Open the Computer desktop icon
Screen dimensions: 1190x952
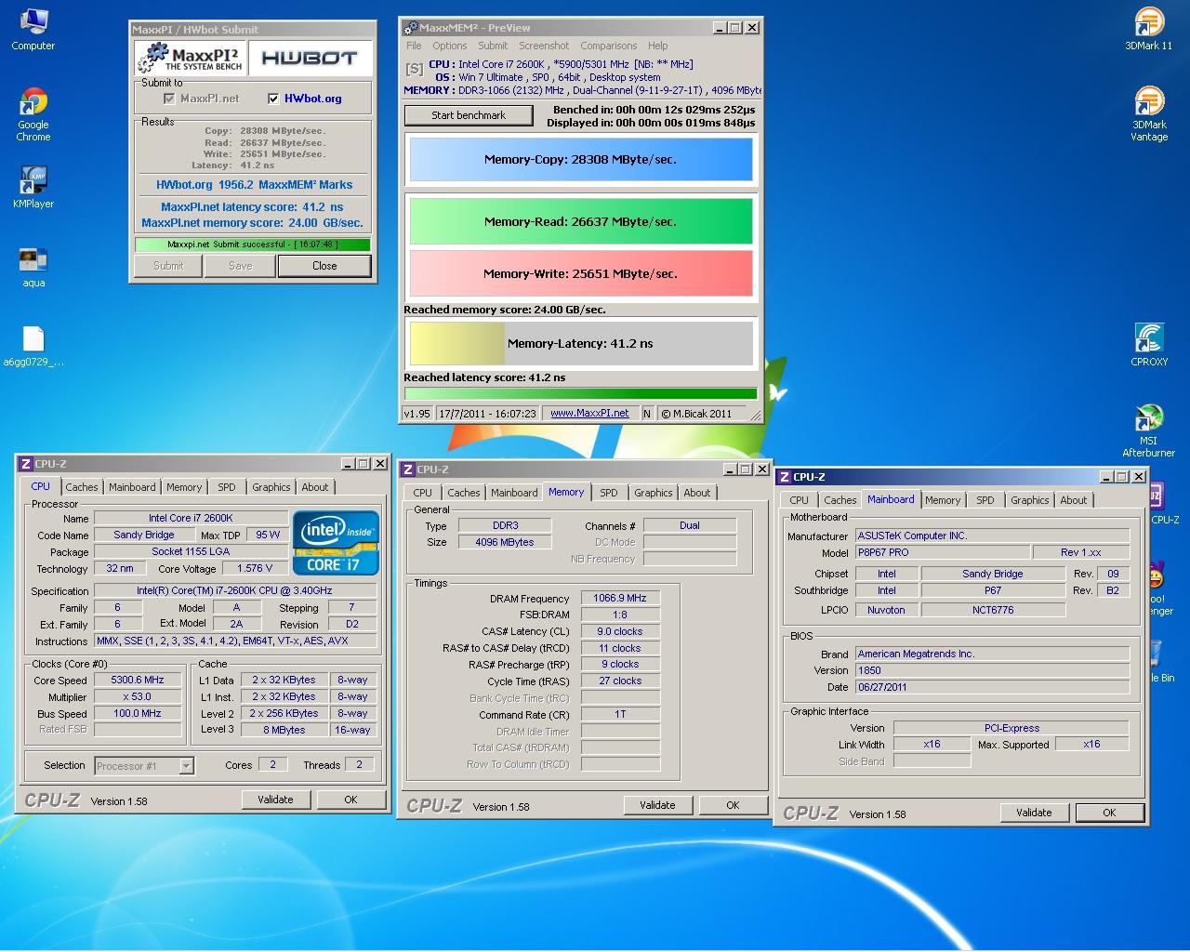[33, 29]
